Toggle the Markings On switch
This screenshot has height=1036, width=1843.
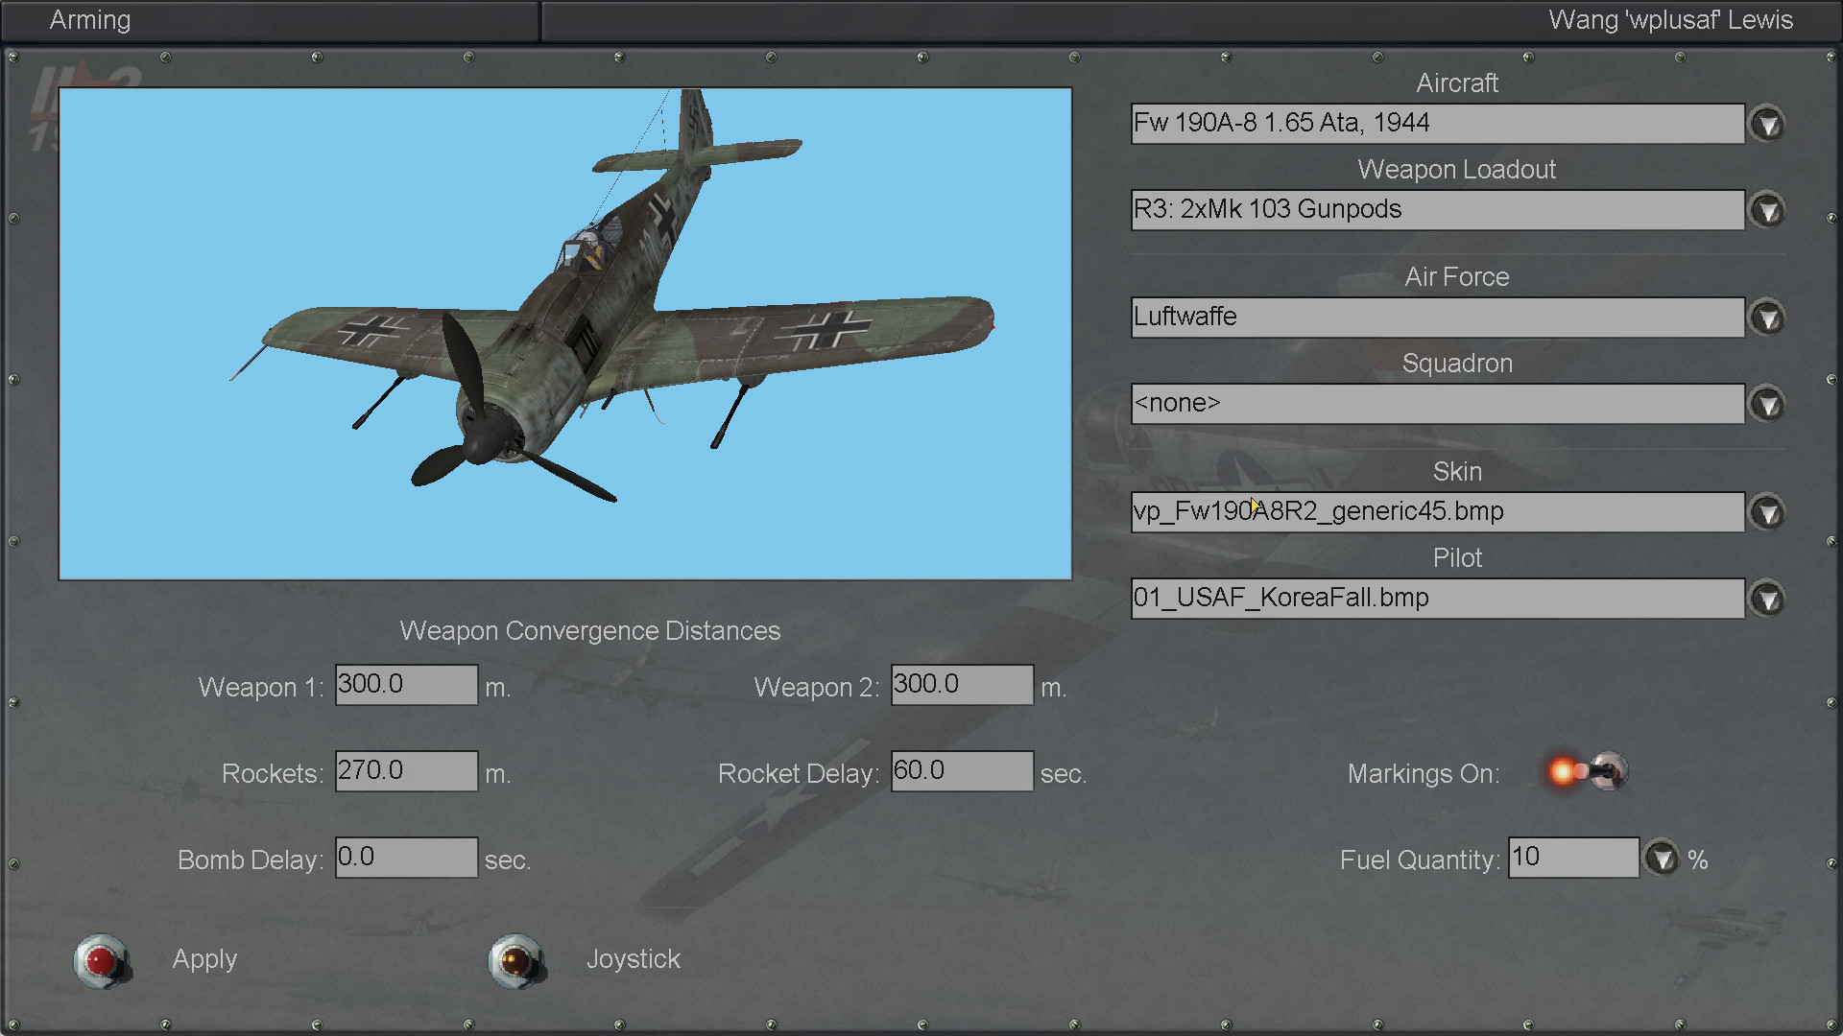tap(1589, 771)
